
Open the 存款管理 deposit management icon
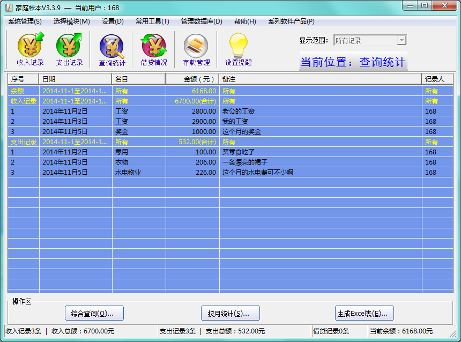[x=196, y=49]
